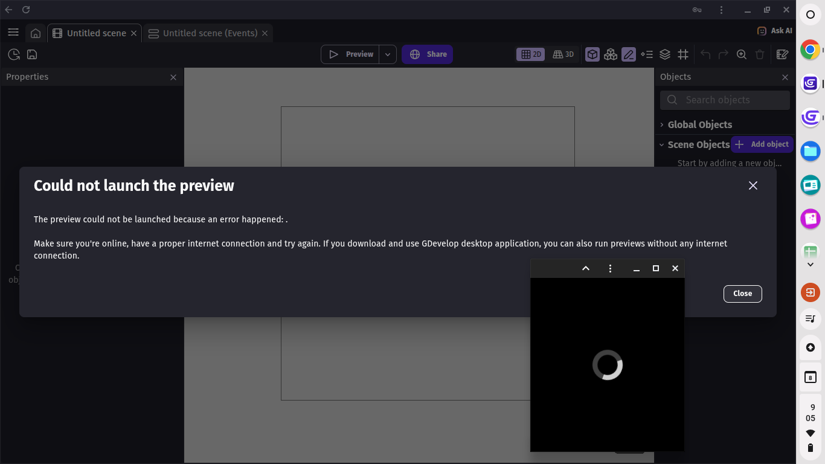Switch editor to 3D view
The height and width of the screenshot is (464, 825).
click(x=563, y=54)
